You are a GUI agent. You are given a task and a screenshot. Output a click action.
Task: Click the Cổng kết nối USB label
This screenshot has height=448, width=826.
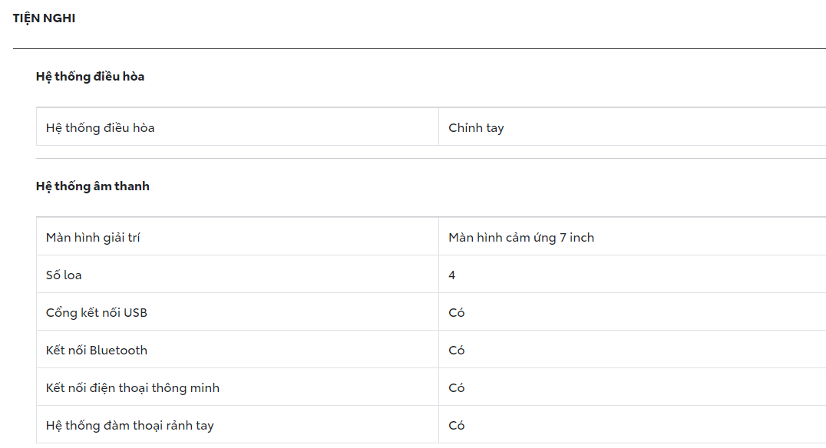point(96,312)
